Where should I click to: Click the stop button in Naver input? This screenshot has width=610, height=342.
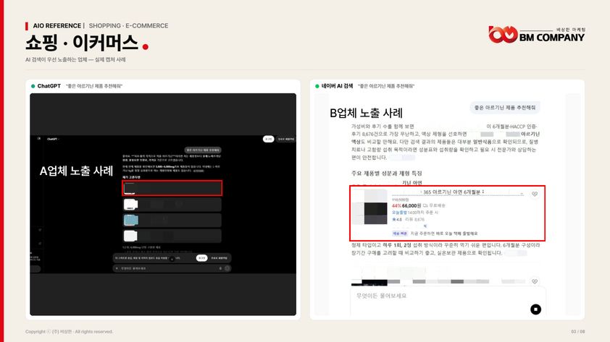535,309
